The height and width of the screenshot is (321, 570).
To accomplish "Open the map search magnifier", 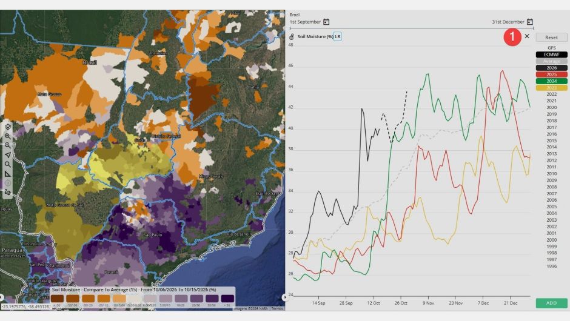I will coord(8,165).
